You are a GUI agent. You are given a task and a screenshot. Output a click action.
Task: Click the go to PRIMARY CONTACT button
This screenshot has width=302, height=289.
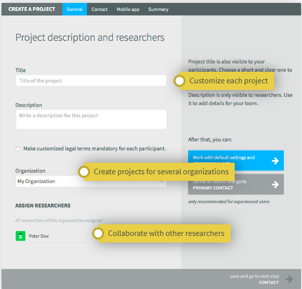(236, 184)
